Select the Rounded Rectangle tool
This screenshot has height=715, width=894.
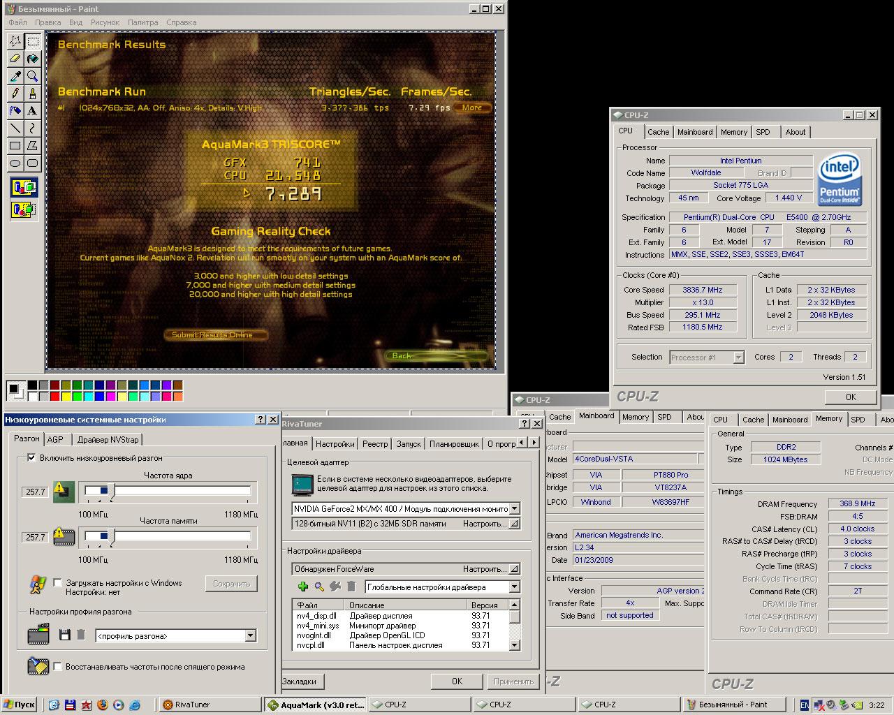coord(32,163)
